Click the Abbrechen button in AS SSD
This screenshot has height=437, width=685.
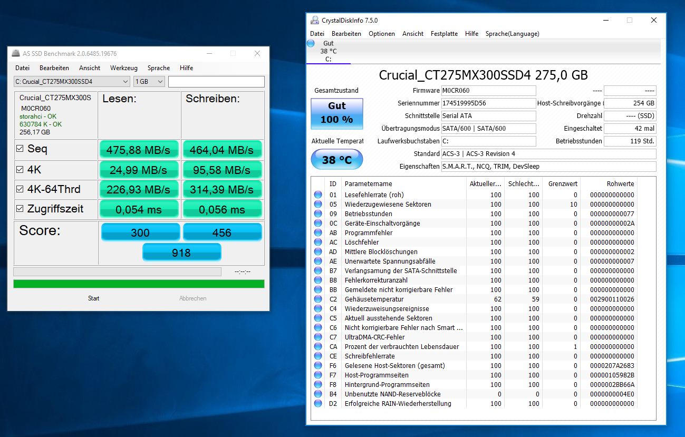click(193, 298)
